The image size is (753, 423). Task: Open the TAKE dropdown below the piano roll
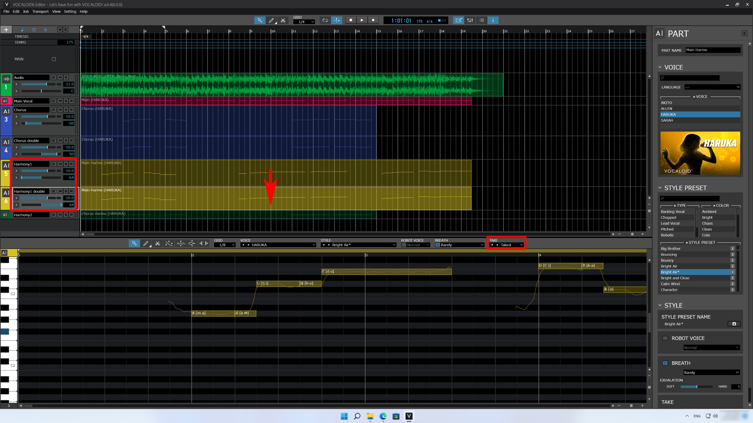(x=522, y=245)
